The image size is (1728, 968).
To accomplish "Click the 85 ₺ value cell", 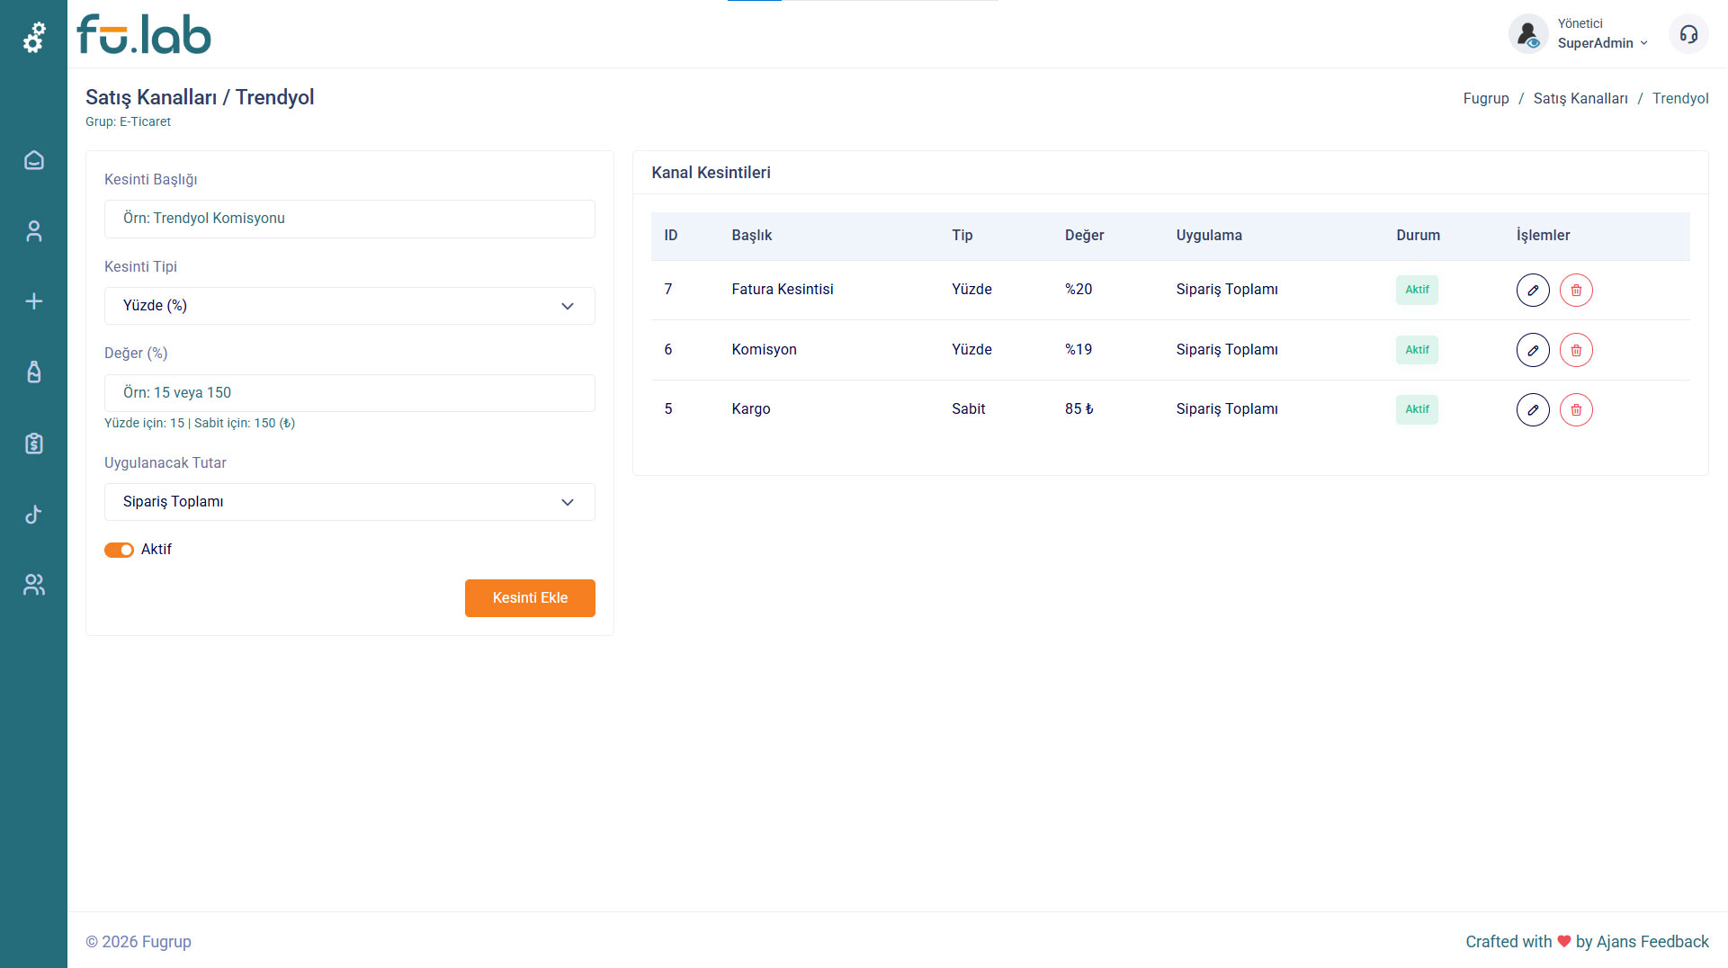I will (1079, 409).
